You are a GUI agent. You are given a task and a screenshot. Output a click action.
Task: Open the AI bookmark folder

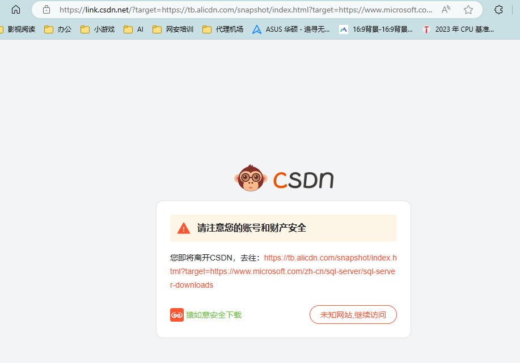tap(134, 29)
